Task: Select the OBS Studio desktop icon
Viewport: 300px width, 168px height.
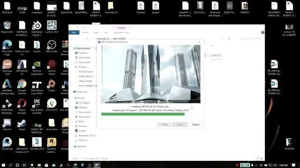Action: click(52, 47)
